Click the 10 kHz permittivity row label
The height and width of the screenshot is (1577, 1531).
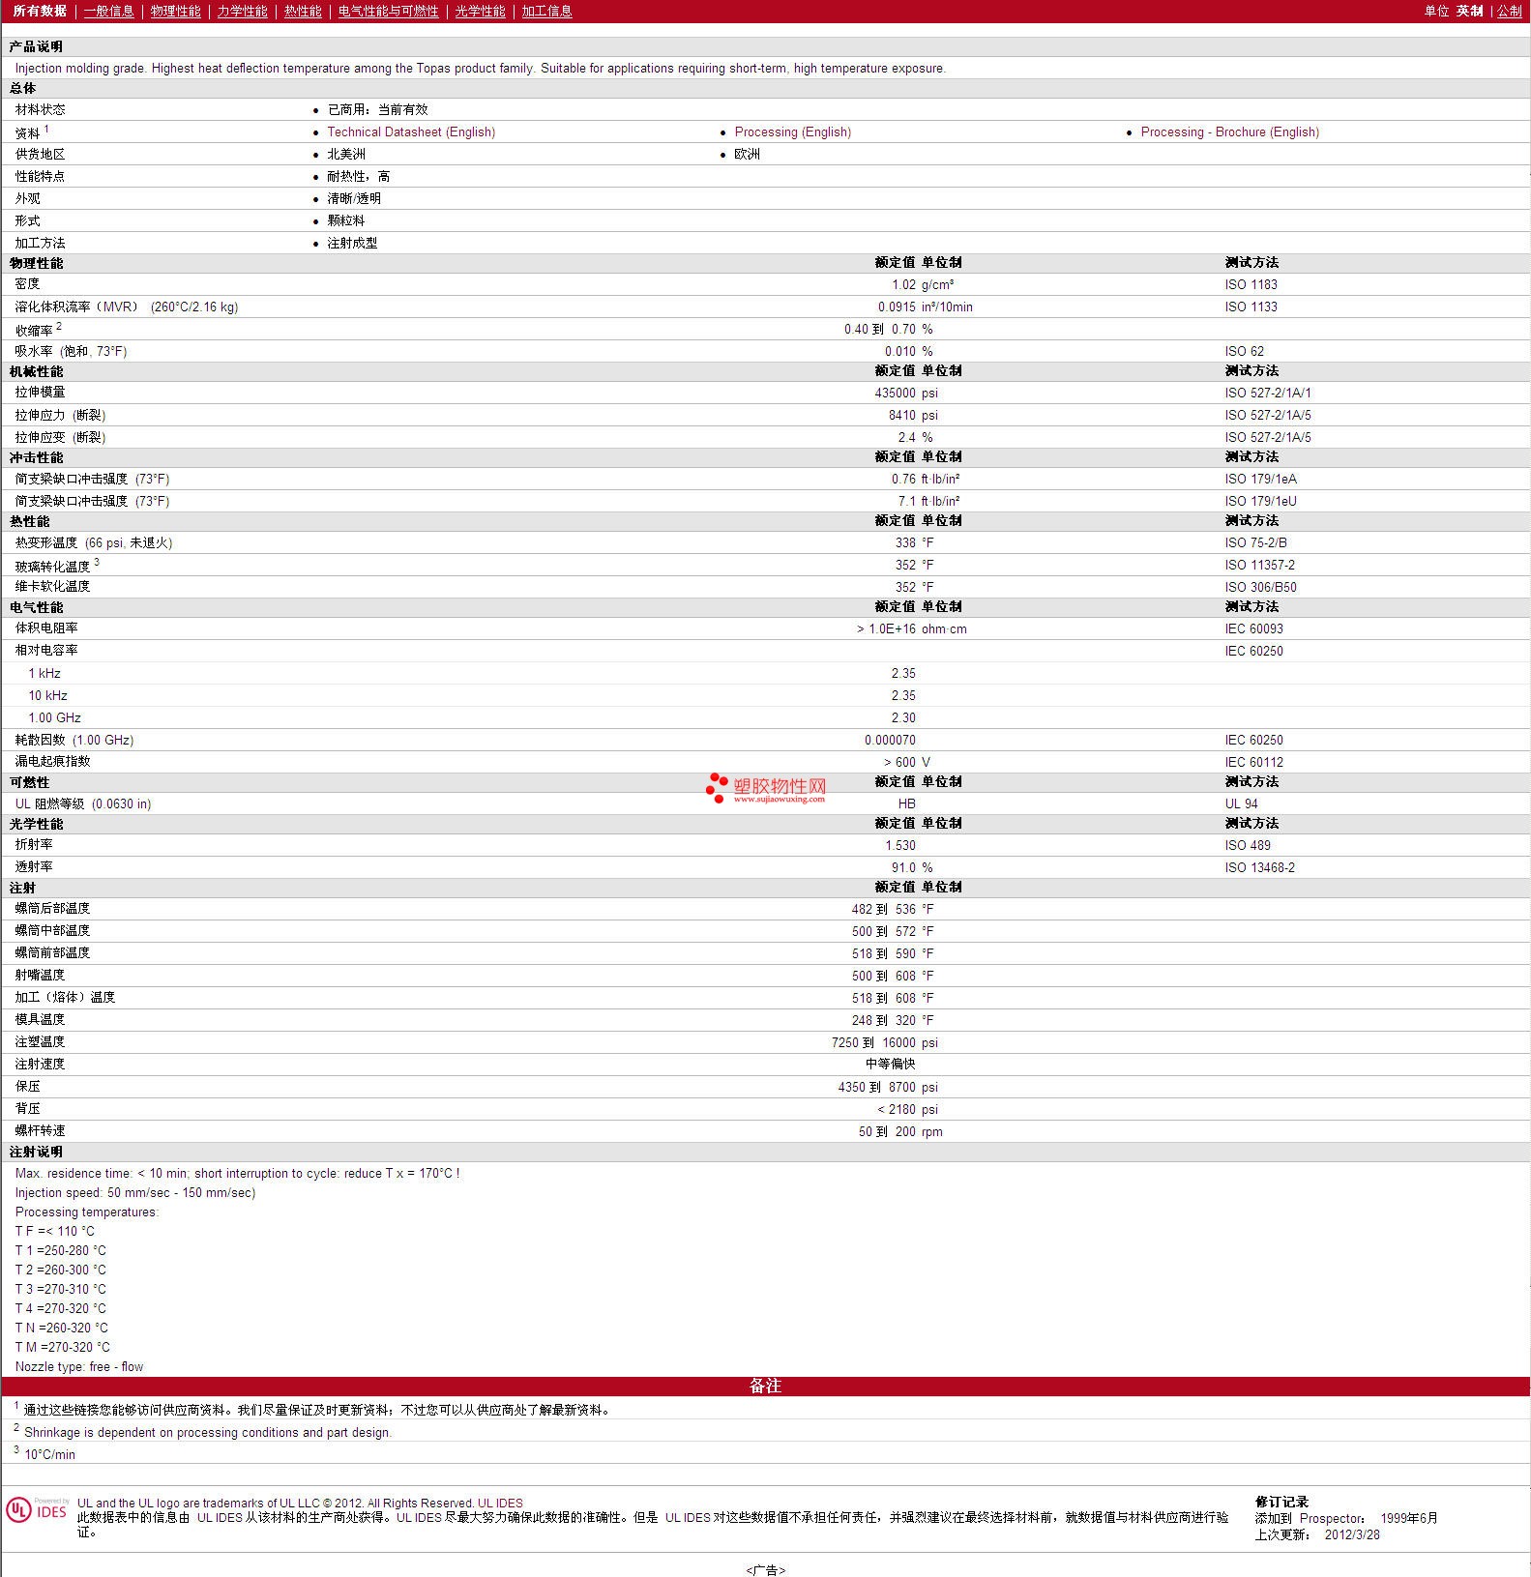click(x=47, y=695)
